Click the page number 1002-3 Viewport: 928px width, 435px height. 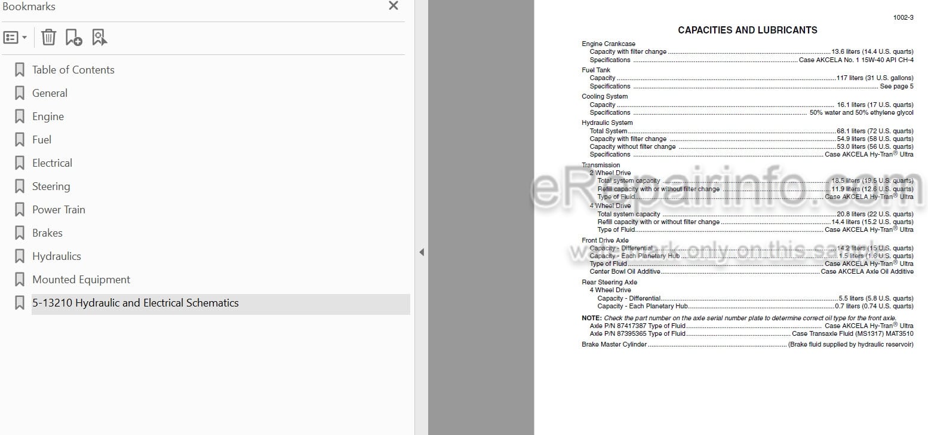tap(903, 17)
